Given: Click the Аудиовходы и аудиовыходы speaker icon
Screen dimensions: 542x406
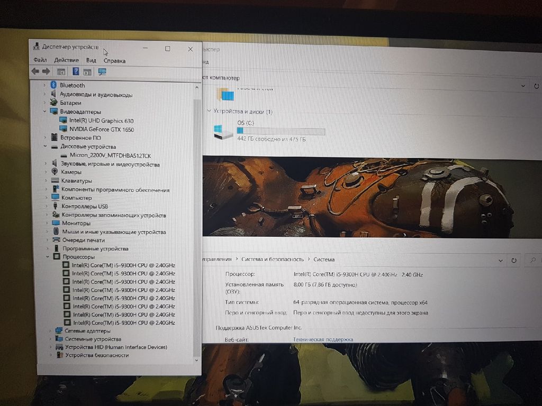Looking at the screenshot, I should pos(53,94).
